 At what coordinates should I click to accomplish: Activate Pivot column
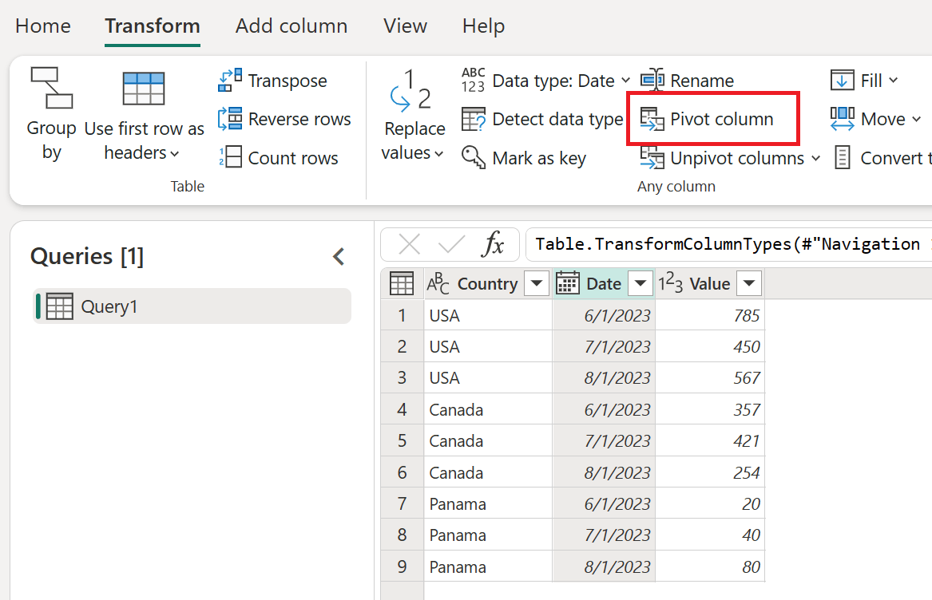(712, 118)
